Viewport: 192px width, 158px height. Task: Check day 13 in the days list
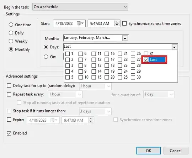(94, 65)
